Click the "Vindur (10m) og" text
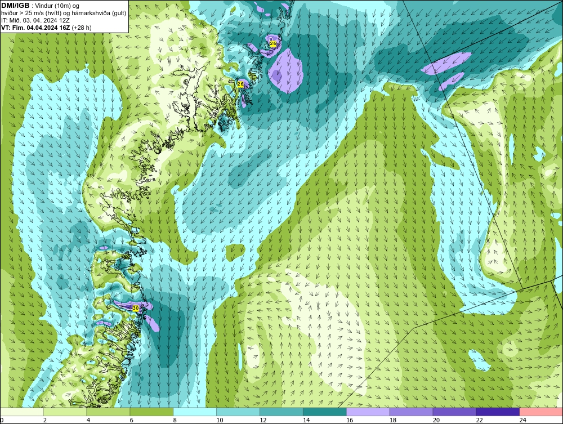 [x=57, y=6]
